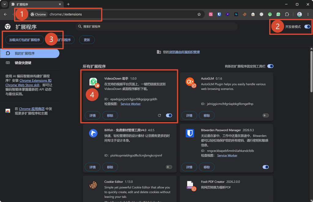Go back with the back arrow
This screenshot has height=202, width=313.
(x=6, y=14)
